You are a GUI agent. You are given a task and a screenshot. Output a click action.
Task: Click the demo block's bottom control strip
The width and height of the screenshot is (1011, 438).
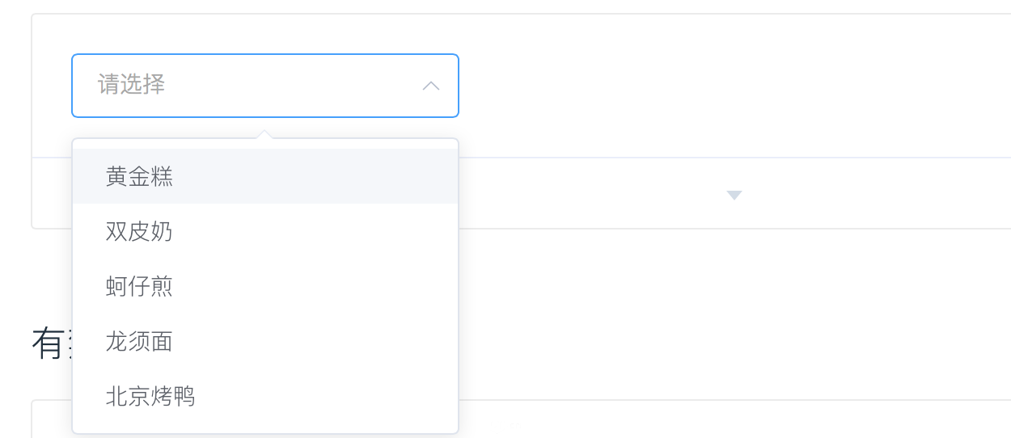[734, 193]
